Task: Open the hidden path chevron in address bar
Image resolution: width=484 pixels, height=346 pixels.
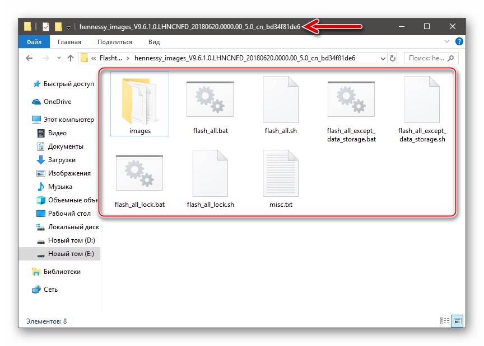Action: pyautogui.click(x=94, y=58)
